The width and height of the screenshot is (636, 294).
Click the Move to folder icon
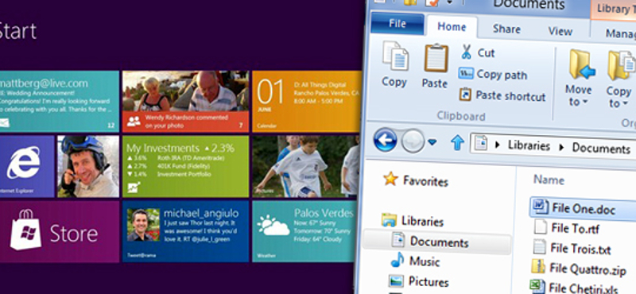click(581, 64)
